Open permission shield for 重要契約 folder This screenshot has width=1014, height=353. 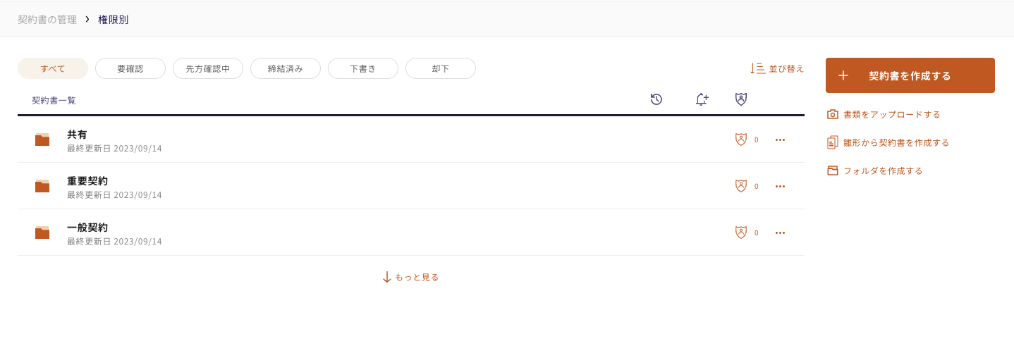[x=741, y=186]
